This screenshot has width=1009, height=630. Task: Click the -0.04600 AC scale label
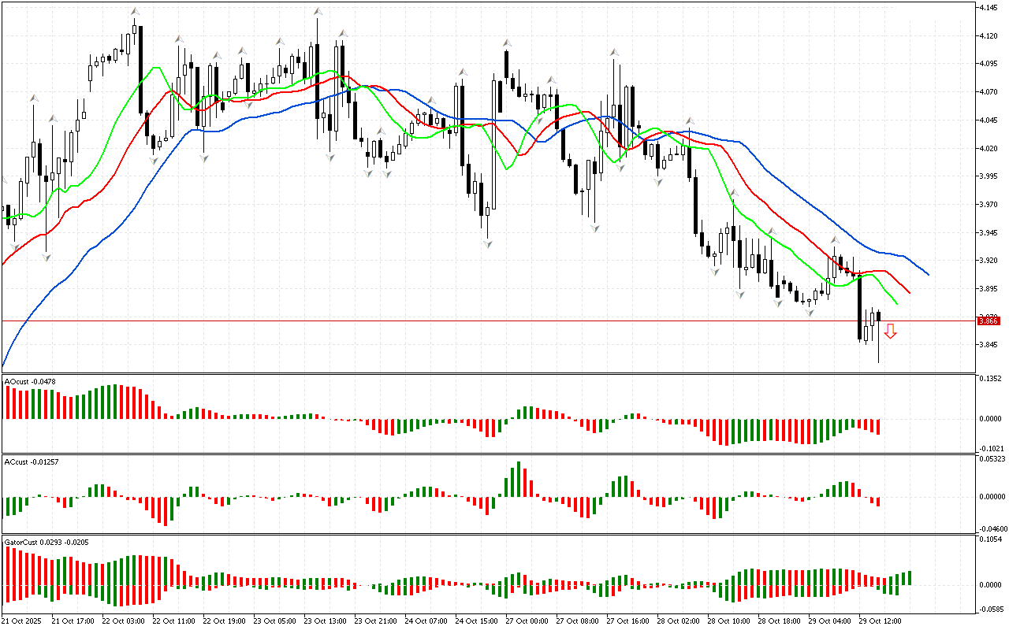(992, 529)
